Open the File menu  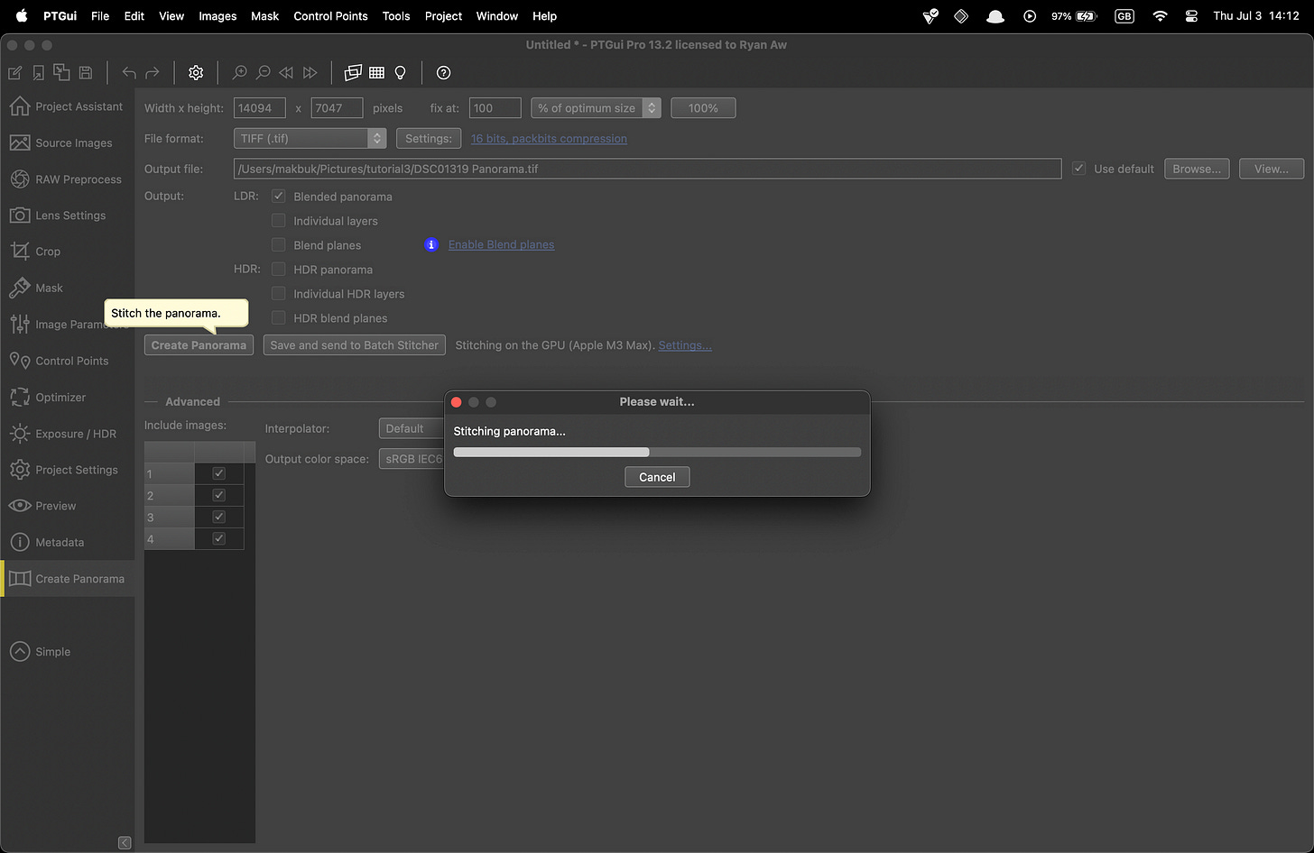pos(100,16)
